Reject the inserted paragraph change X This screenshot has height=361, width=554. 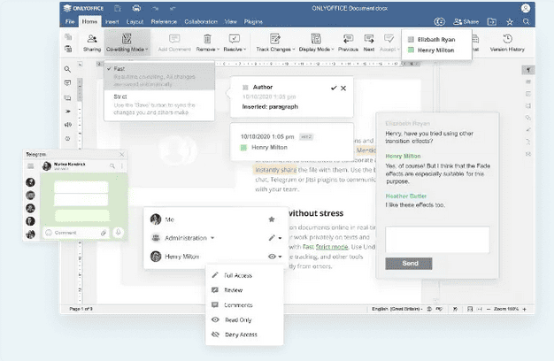tap(343, 88)
